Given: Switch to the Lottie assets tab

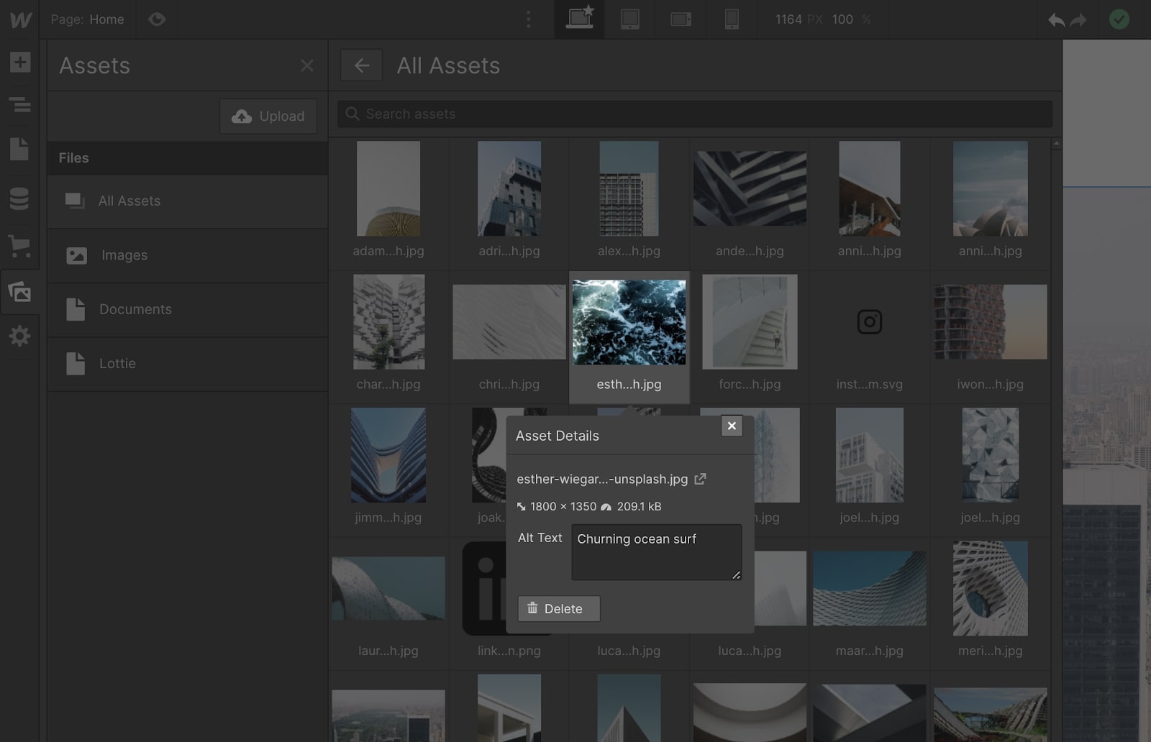Looking at the screenshot, I should click(116, 364).
